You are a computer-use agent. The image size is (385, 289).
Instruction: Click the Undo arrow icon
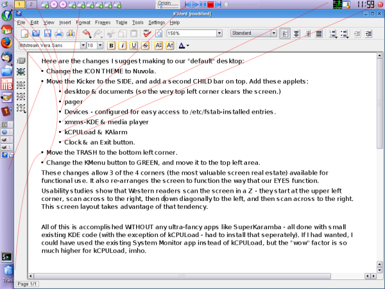point(87,33)
